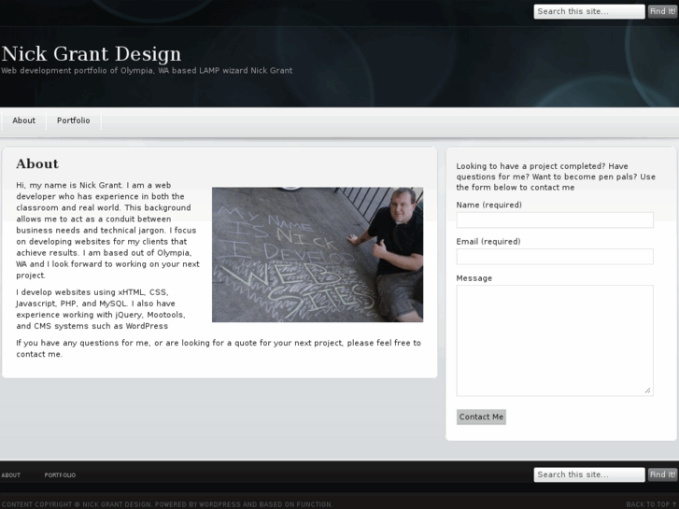The height and width of the screenshot is (509, 679).
Task: Click the copyright Nick Grant Design footer text
Action: click(167, 504)
